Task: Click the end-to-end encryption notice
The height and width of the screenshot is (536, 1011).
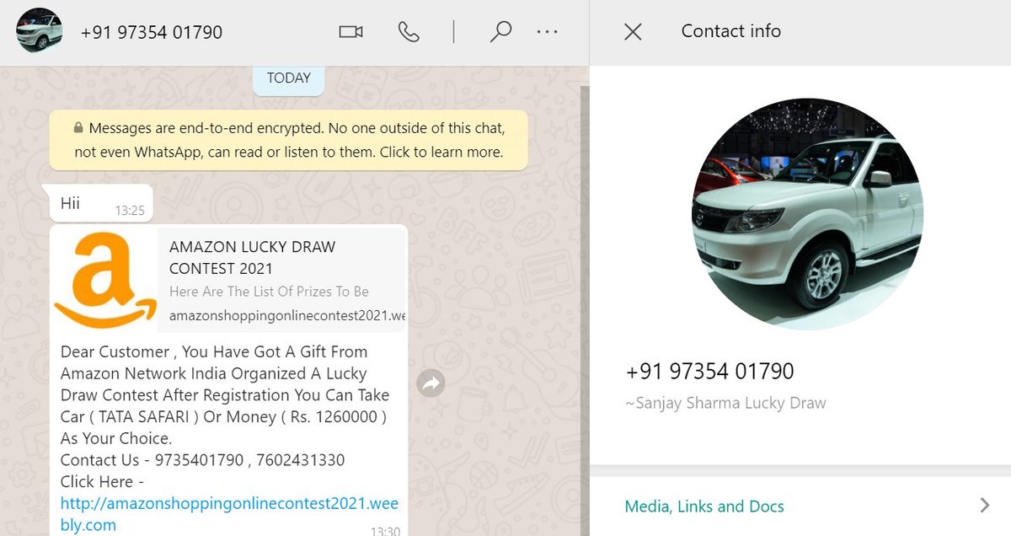Action: click(288, 141)
